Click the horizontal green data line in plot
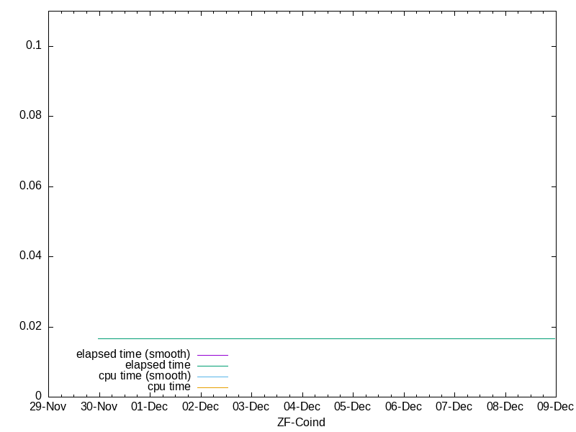 pos(324,338)
